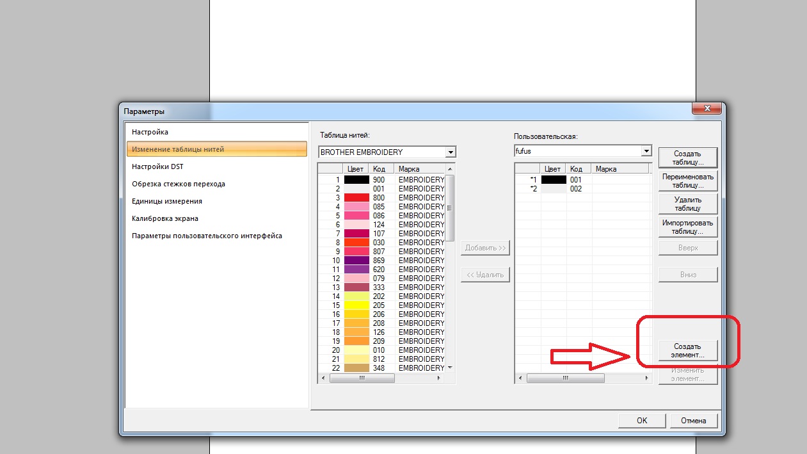
Task: Click Удалить таблицу button
Action: click(x=687, y=204)
